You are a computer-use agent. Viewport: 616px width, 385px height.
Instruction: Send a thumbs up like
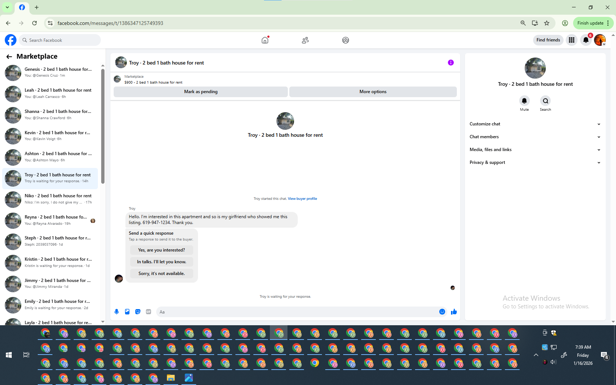454,312
